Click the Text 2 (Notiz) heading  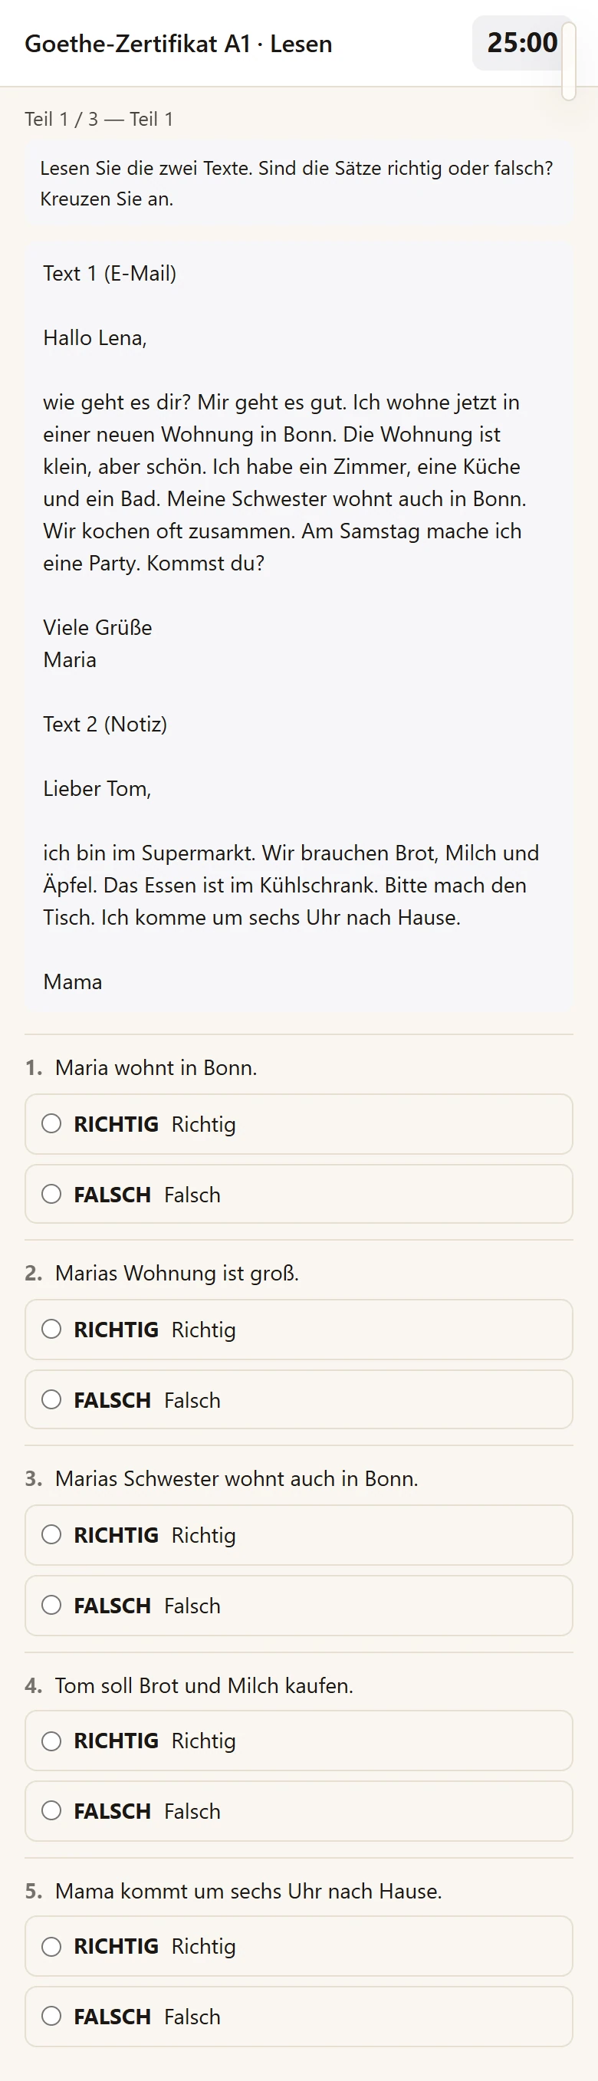pyautogui.click(x=105, y=724)
